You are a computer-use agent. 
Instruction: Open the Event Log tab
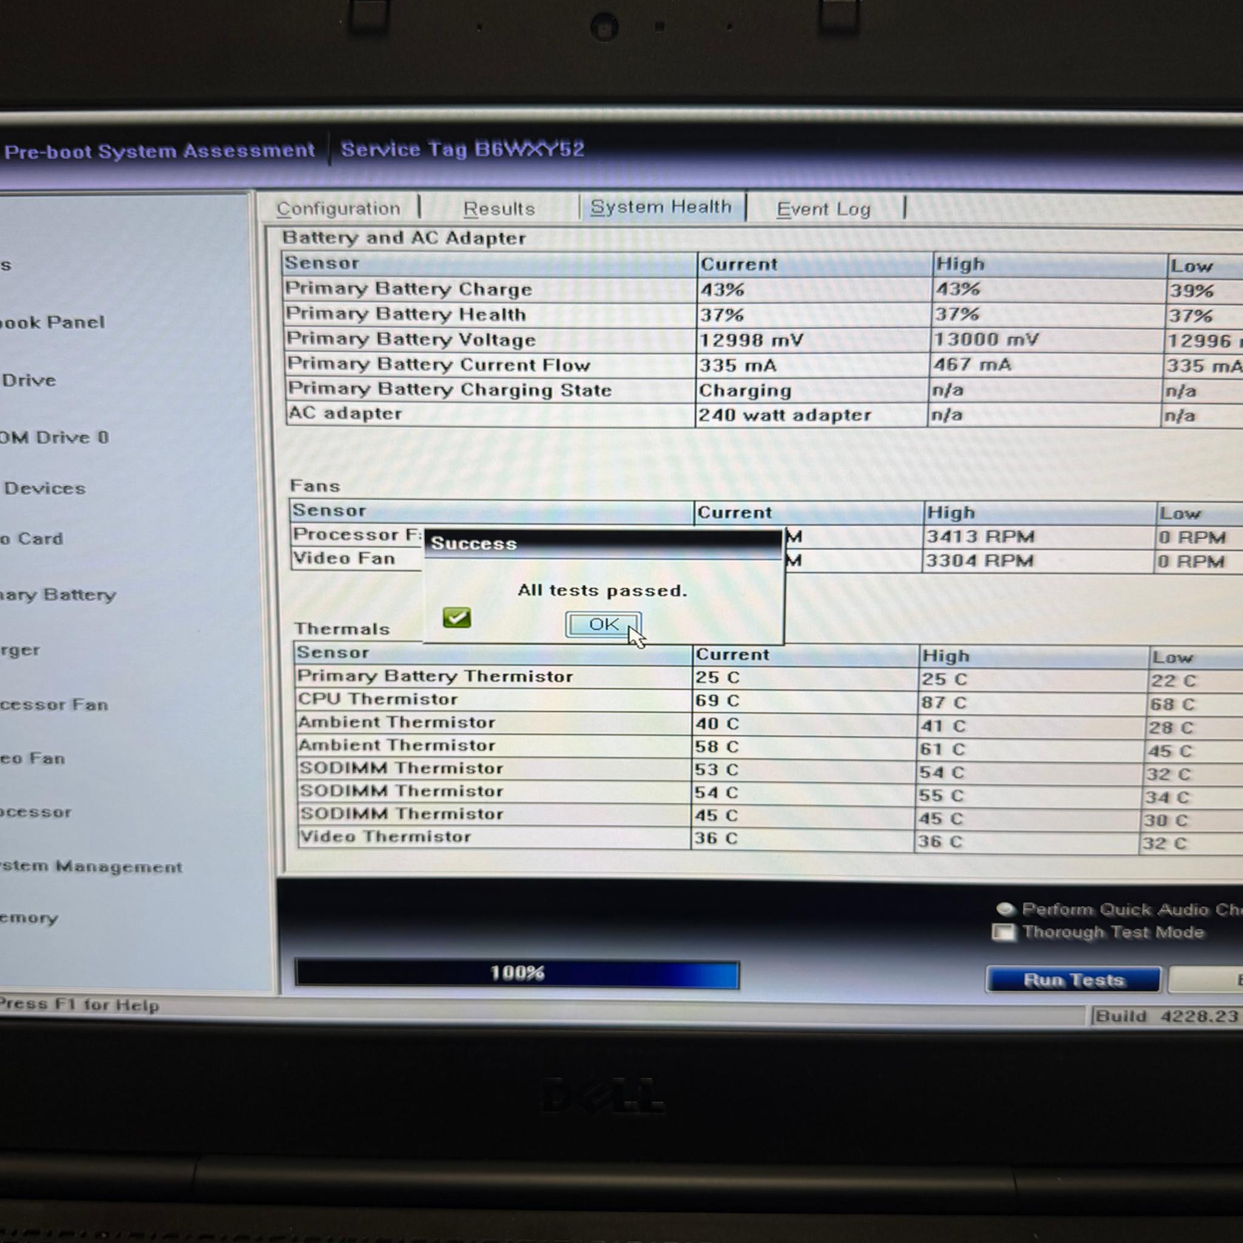tap(824, 209)
